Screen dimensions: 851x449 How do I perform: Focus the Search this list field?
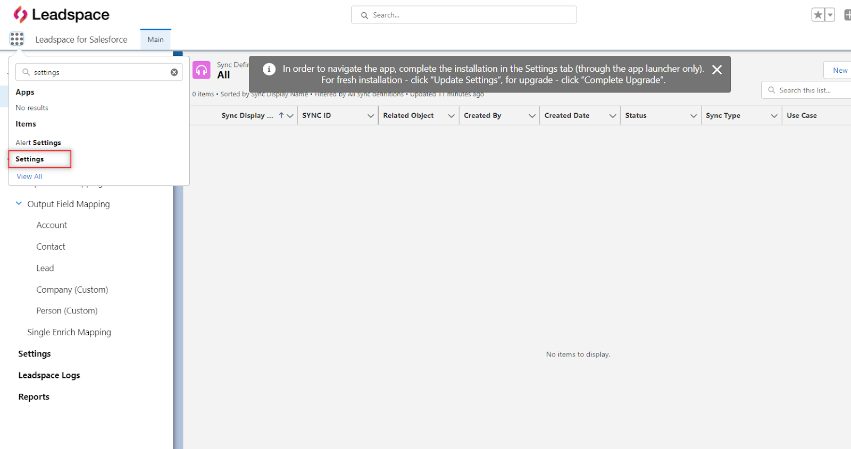point(807,90)
